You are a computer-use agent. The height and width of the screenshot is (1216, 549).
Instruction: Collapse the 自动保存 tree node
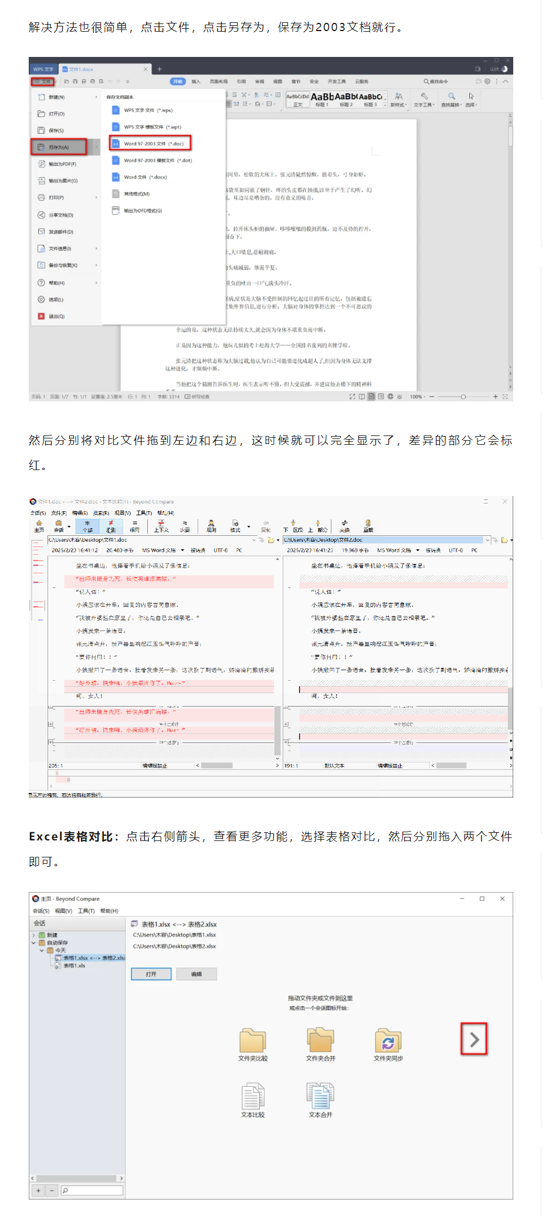pyautogui.click(x=34, y=943)
